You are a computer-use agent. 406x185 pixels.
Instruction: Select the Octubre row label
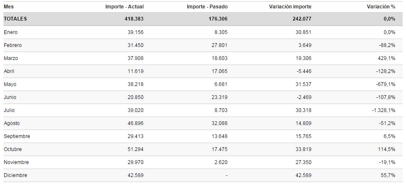(x=12, y=149)
